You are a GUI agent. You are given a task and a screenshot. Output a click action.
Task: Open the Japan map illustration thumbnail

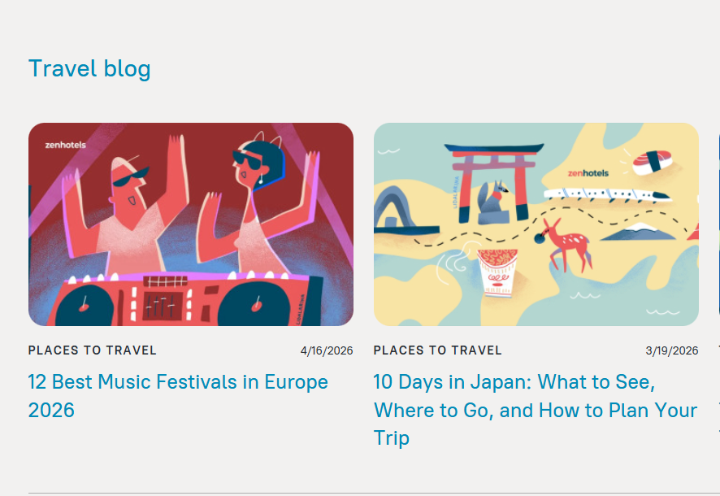click(536, 224)
